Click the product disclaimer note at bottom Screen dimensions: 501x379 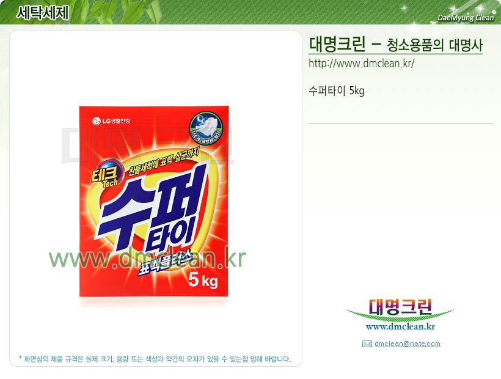pyautogui.click(x=155, y=359)
